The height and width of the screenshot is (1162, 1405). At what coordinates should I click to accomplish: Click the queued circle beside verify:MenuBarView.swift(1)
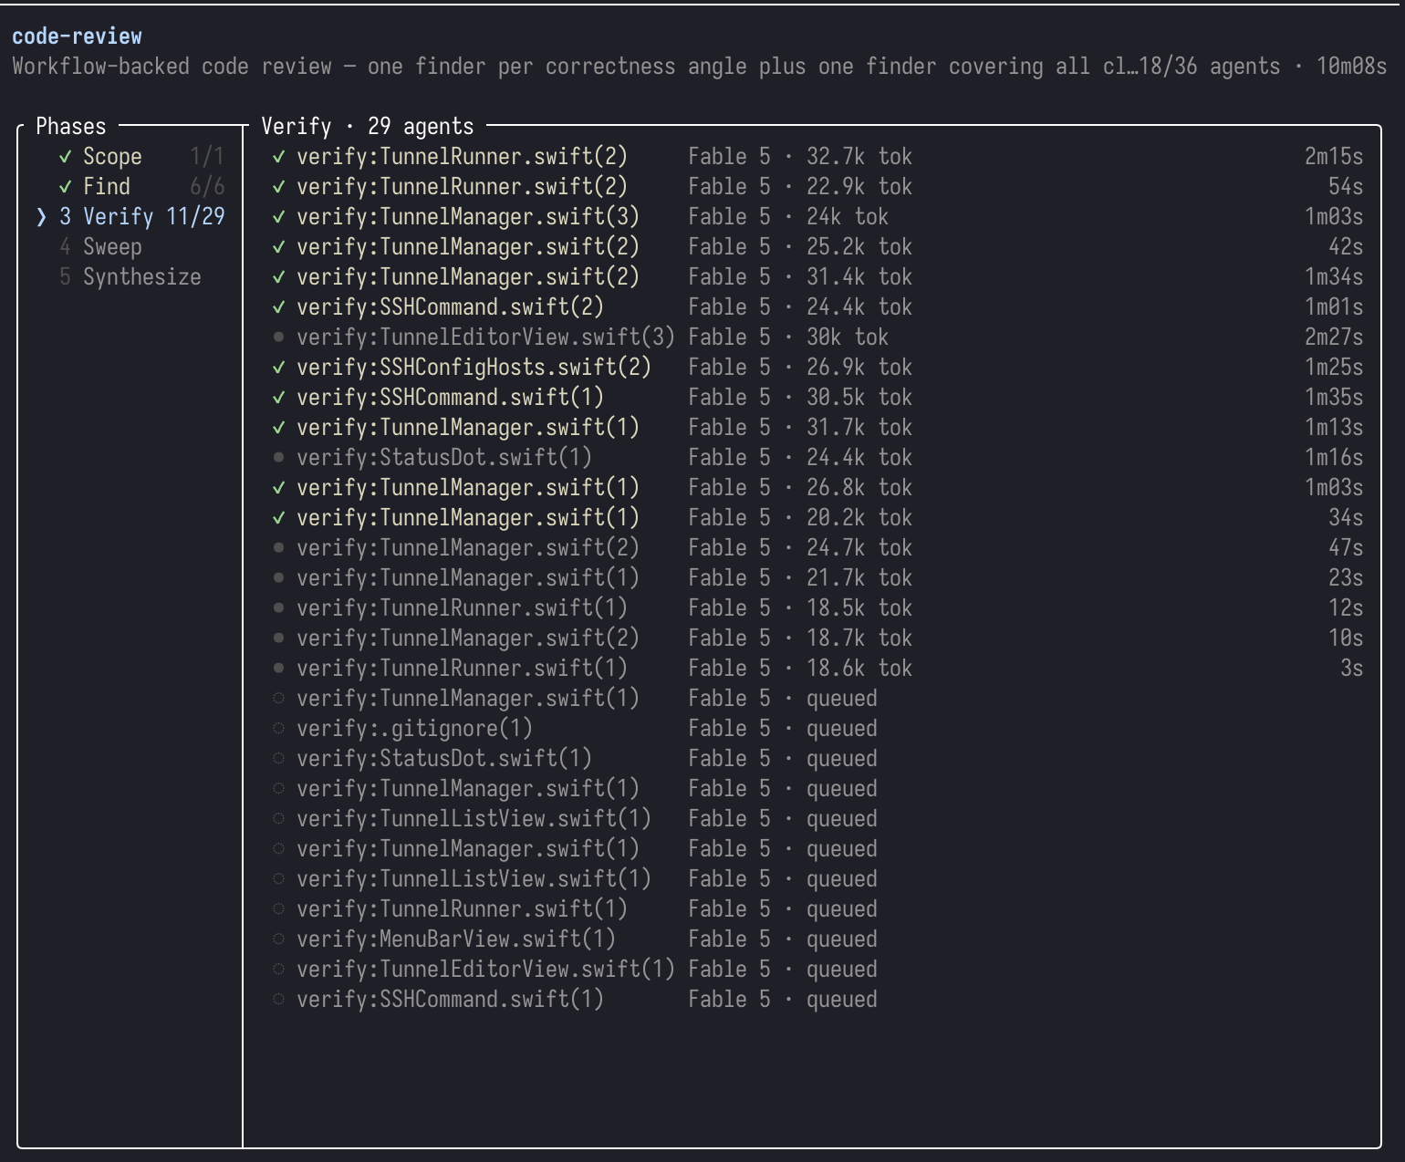279,939
